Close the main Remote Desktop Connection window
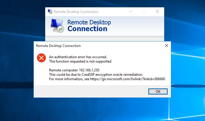205x121 pixels. tap(157, 12)
